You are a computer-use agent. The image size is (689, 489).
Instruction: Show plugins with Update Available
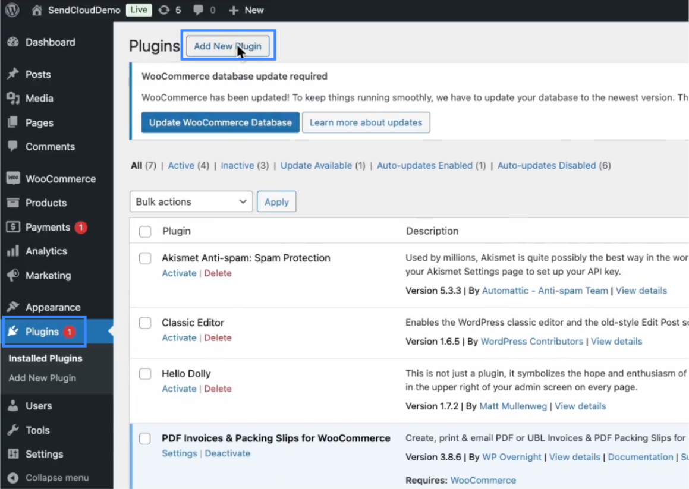316,165
